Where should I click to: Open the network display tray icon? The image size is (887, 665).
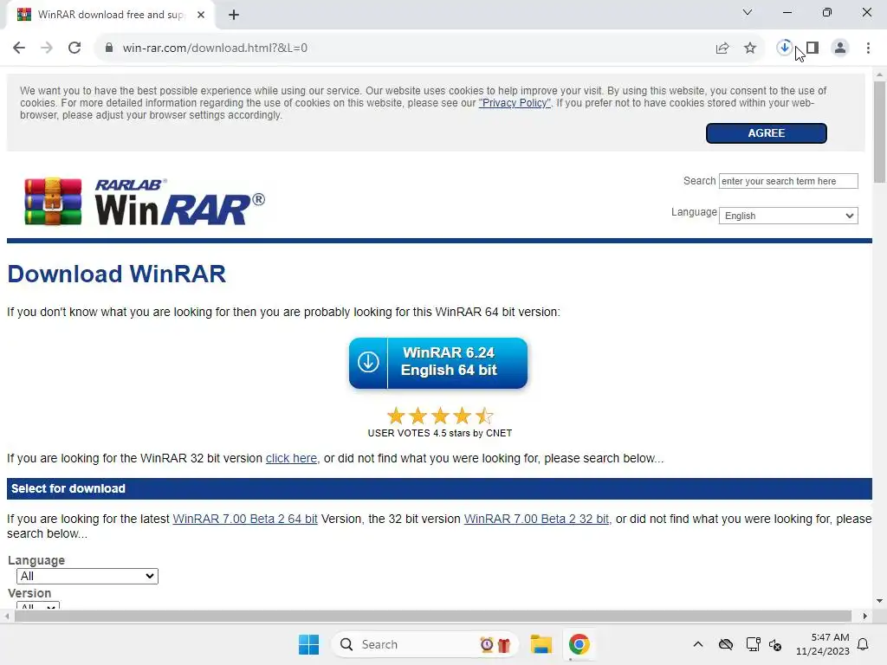(753, 644)
